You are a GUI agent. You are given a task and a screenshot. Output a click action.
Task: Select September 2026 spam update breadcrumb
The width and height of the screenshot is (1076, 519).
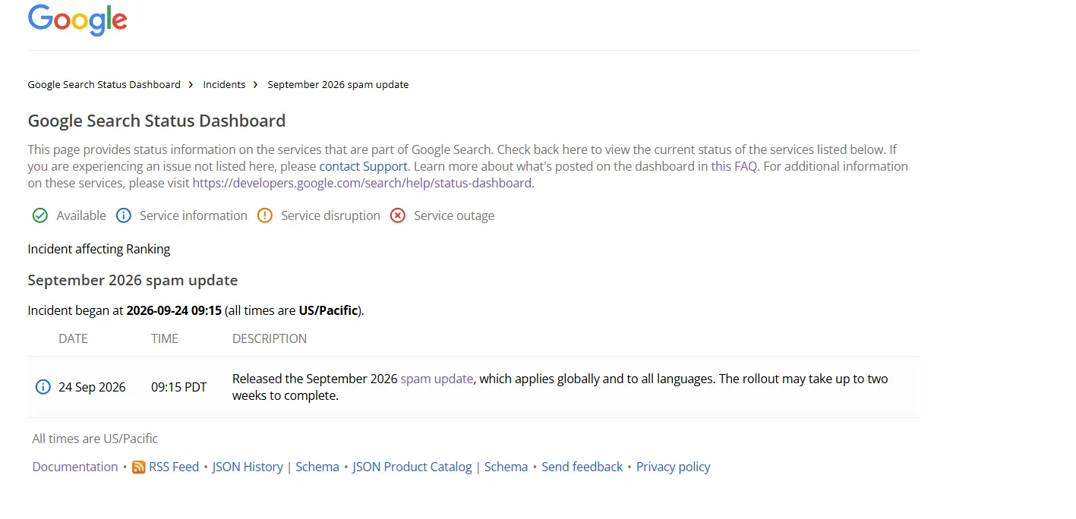(338, 85)
